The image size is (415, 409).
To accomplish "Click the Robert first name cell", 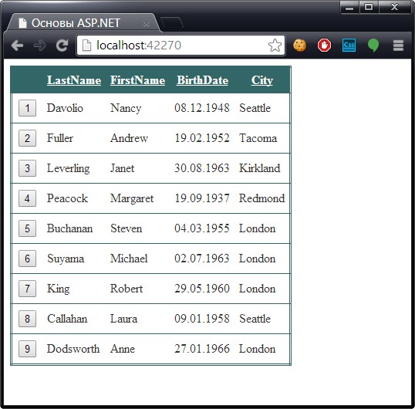I will tap(127, 289).
